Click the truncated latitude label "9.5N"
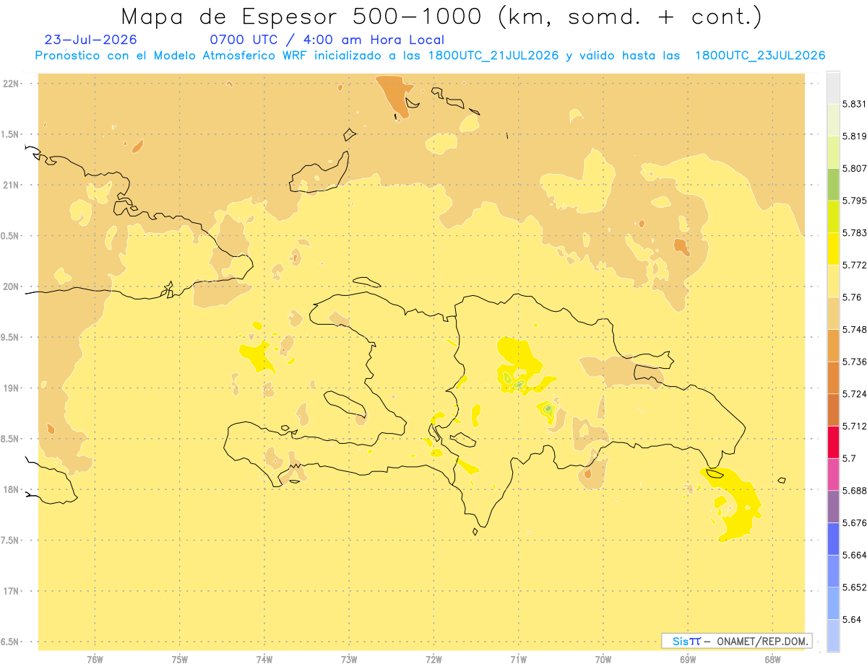The image size is (867, 669). pos(9,338)
